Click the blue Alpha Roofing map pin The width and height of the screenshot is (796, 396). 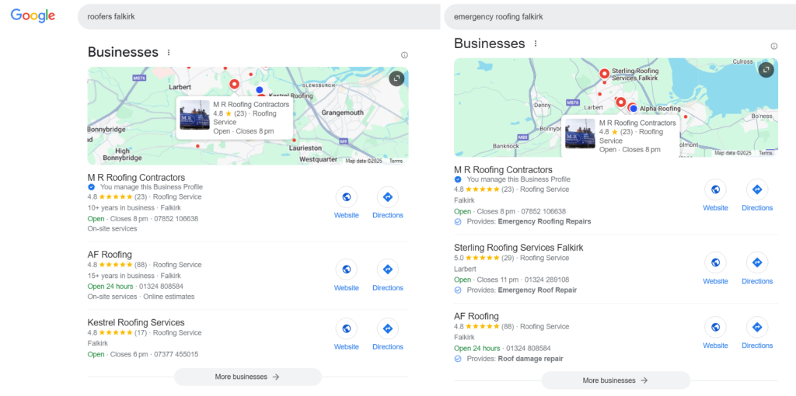(x=633, y=108)
